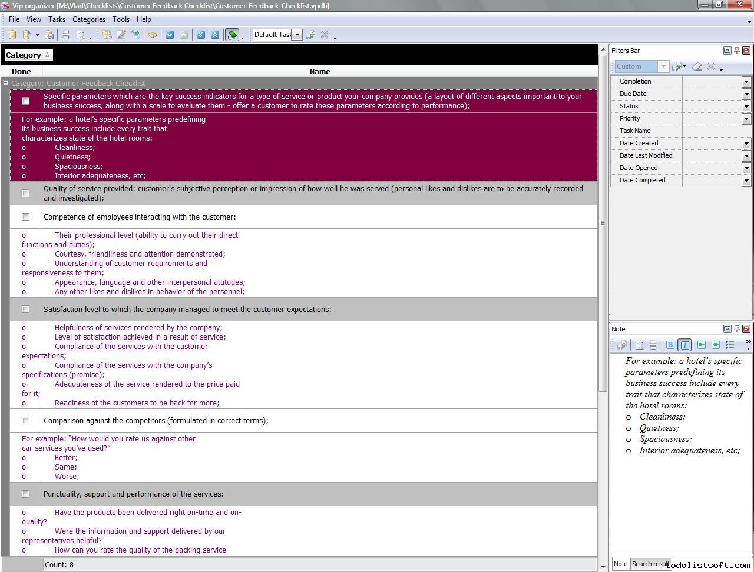Click the Bold button in the Note toolbar

click(670, 345)
